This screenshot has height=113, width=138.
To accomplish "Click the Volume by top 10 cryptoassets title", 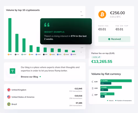I will 23,10.
